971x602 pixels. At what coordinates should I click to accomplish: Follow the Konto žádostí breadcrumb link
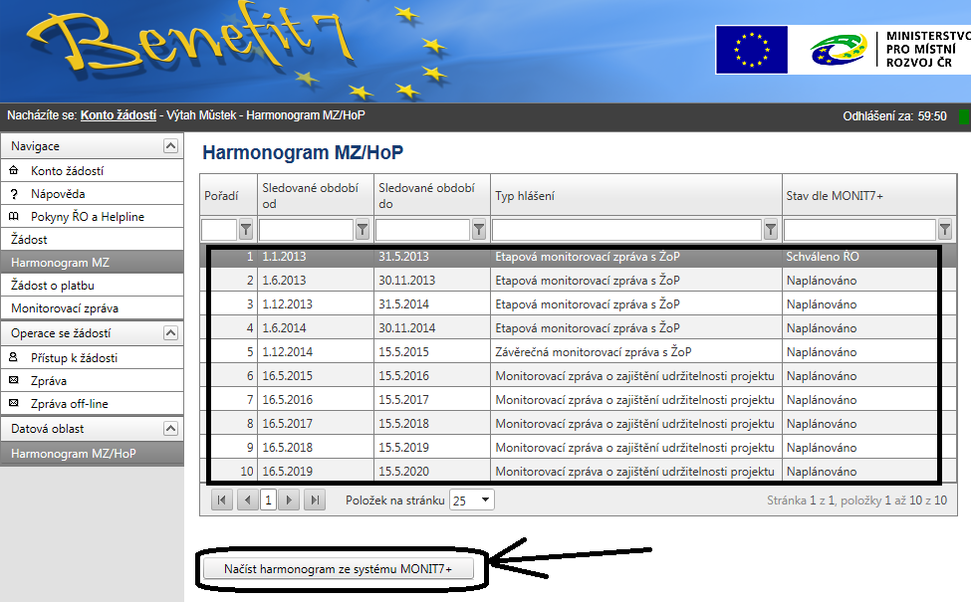[119, 115]
